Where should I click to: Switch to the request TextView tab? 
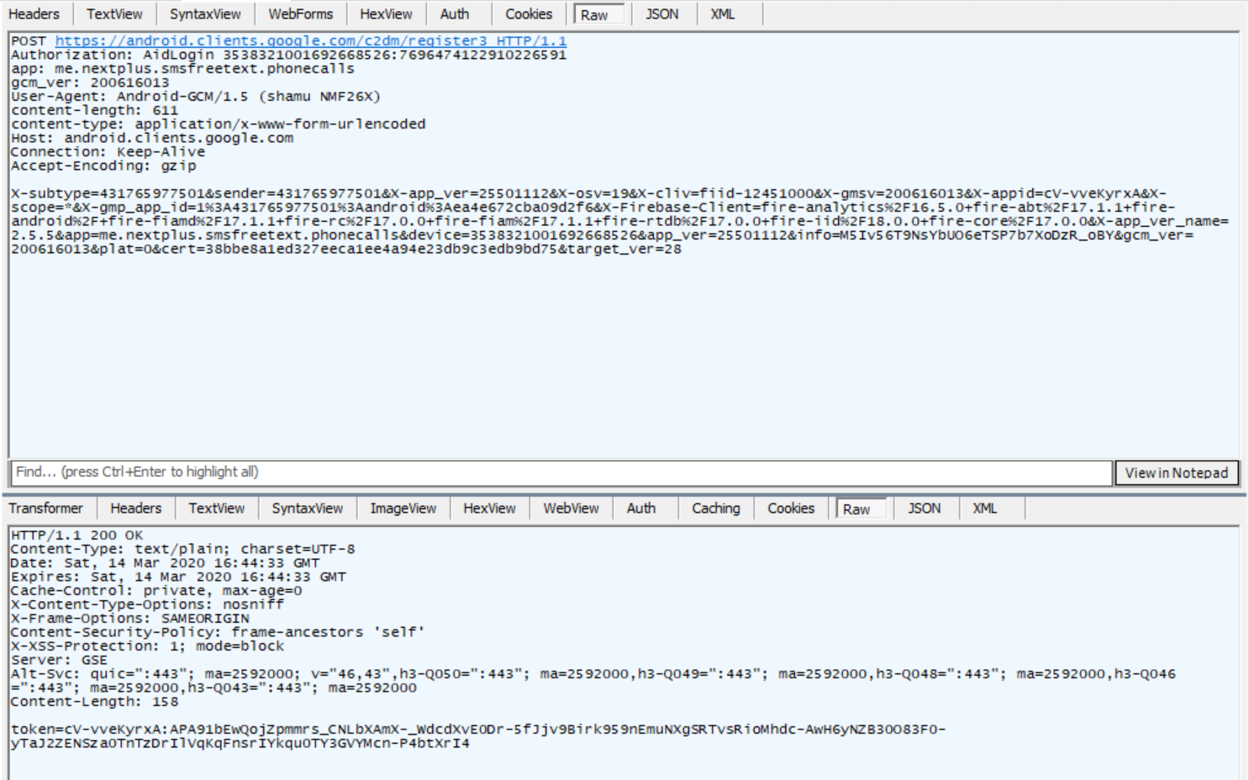(114, 14)
